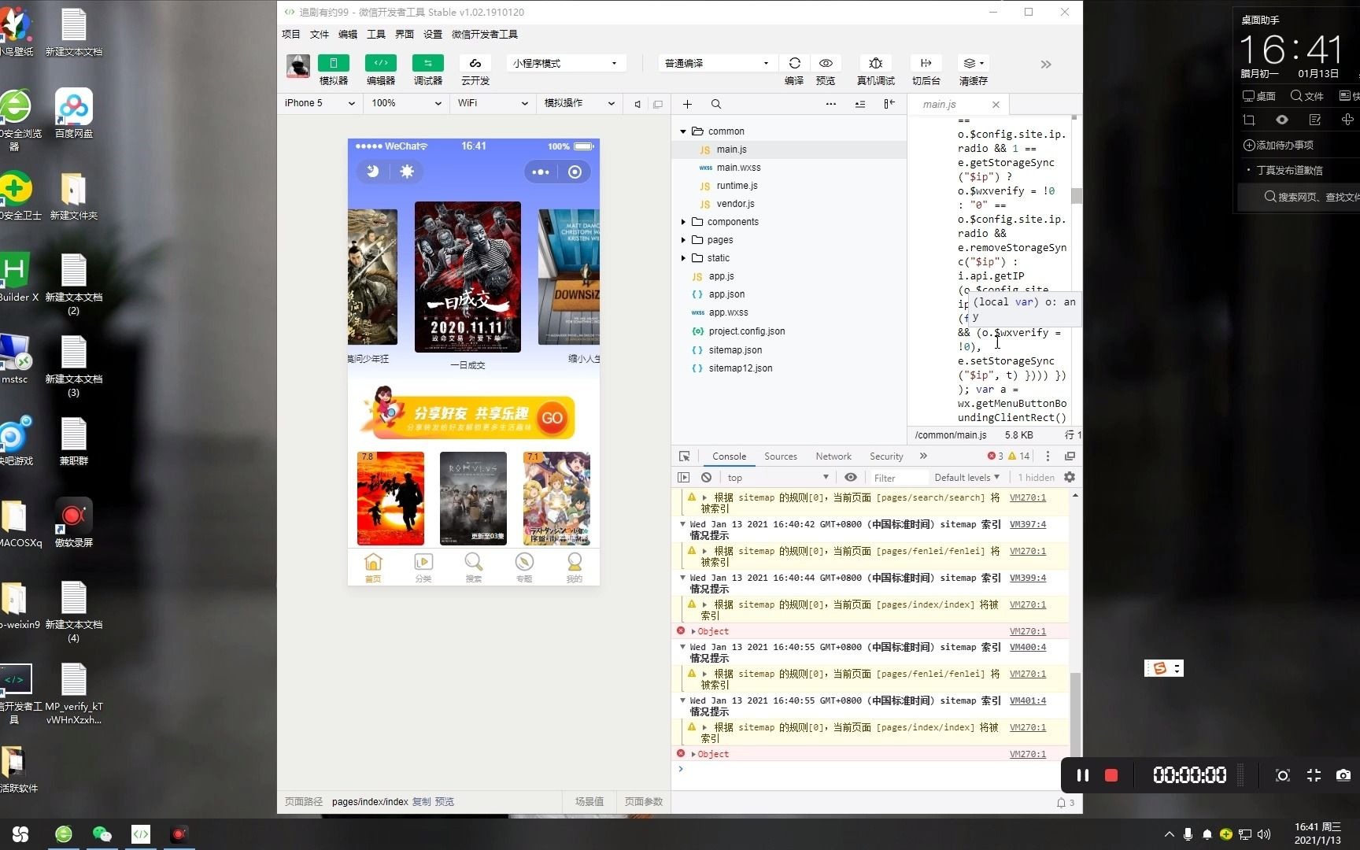Toggle the 调试器 debugger panel button
This screenshot has width=1360, height=850.
[428, 63]
